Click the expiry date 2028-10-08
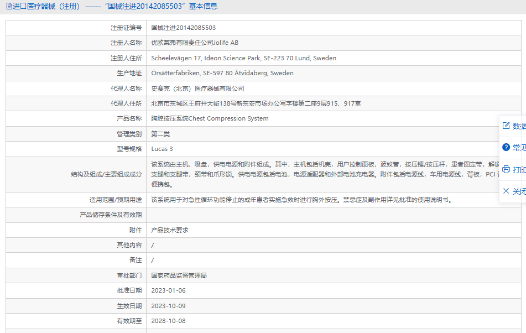Screen dimensions: 526x333 (x=168, y=321)
